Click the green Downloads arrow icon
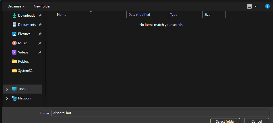273x123 pixels. point(14,16)
